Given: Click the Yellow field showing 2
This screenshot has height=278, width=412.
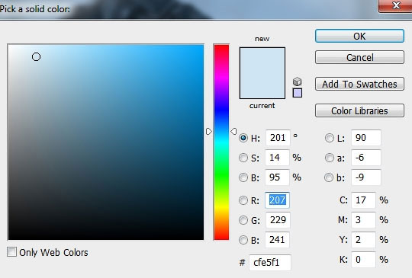Looking at the screenshot, I should (x=363, y=240).
